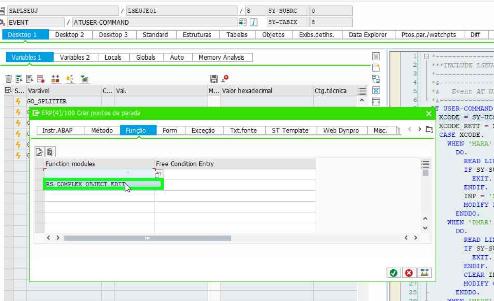Switch to Variables 2 tab
494x301 pixels.
[75, 57]
